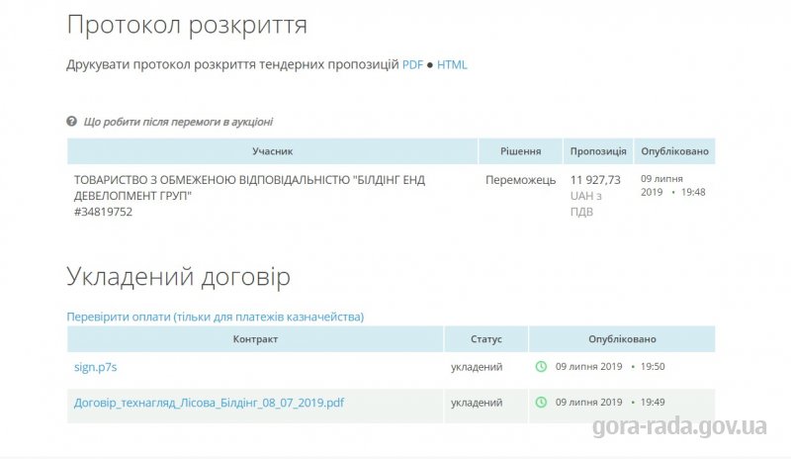Screen dimensions: 791x459
Task: Select the 'Пропозиція' column header
Action: (598, 151)
